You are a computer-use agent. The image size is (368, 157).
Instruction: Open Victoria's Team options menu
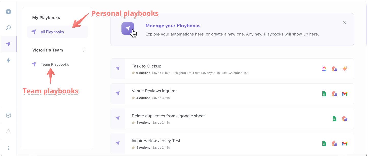(x=84, y=50)
